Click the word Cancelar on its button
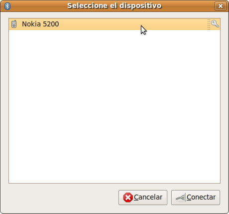 (148, 197)
